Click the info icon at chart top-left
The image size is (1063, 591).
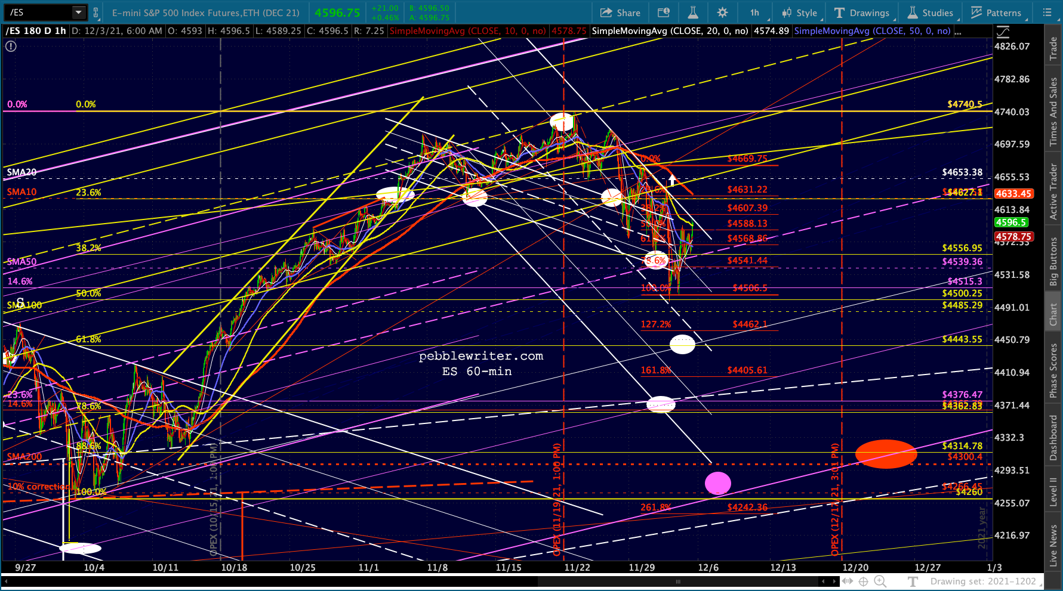[11, 46]
